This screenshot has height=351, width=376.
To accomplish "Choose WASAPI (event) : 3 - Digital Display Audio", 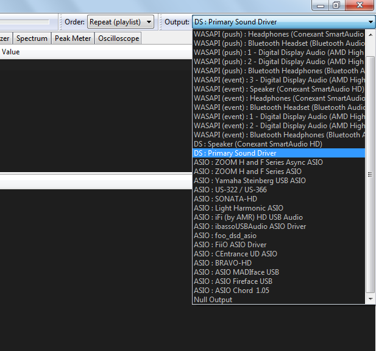I will click(279, 80).
